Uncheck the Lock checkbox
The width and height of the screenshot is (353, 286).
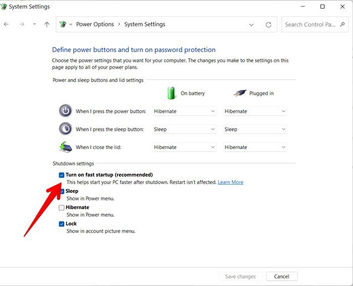(62, 224)
